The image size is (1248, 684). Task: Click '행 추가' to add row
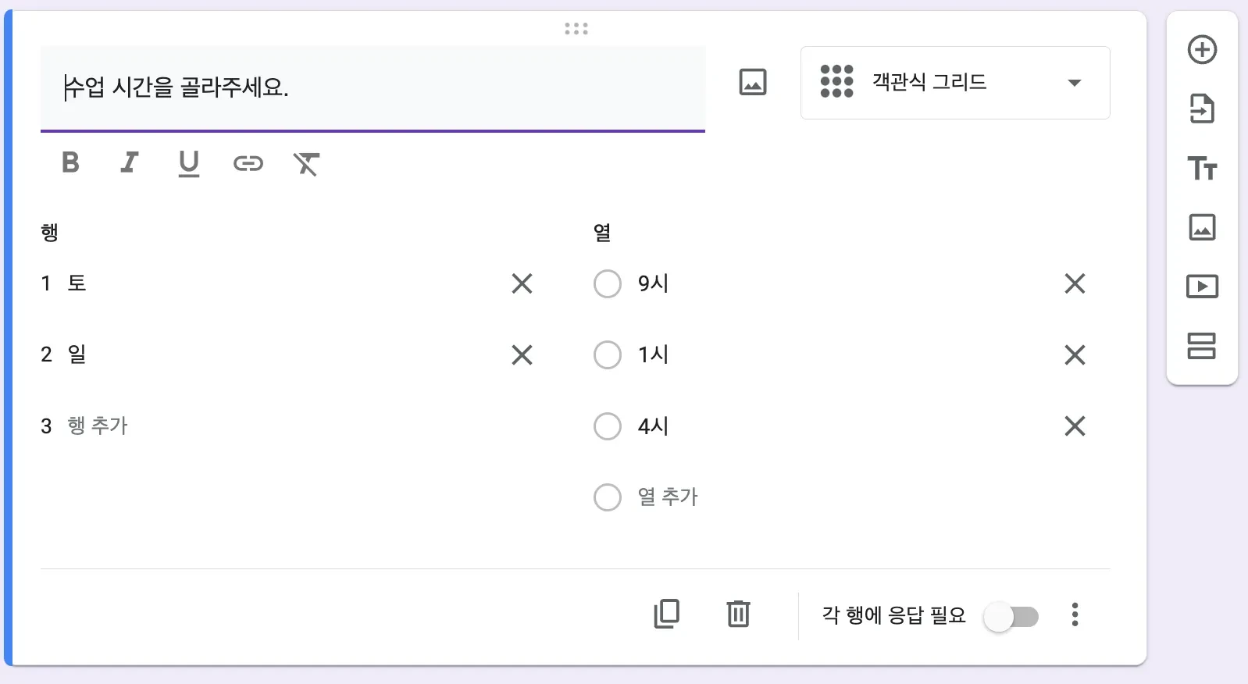click(x=98, y=426)
